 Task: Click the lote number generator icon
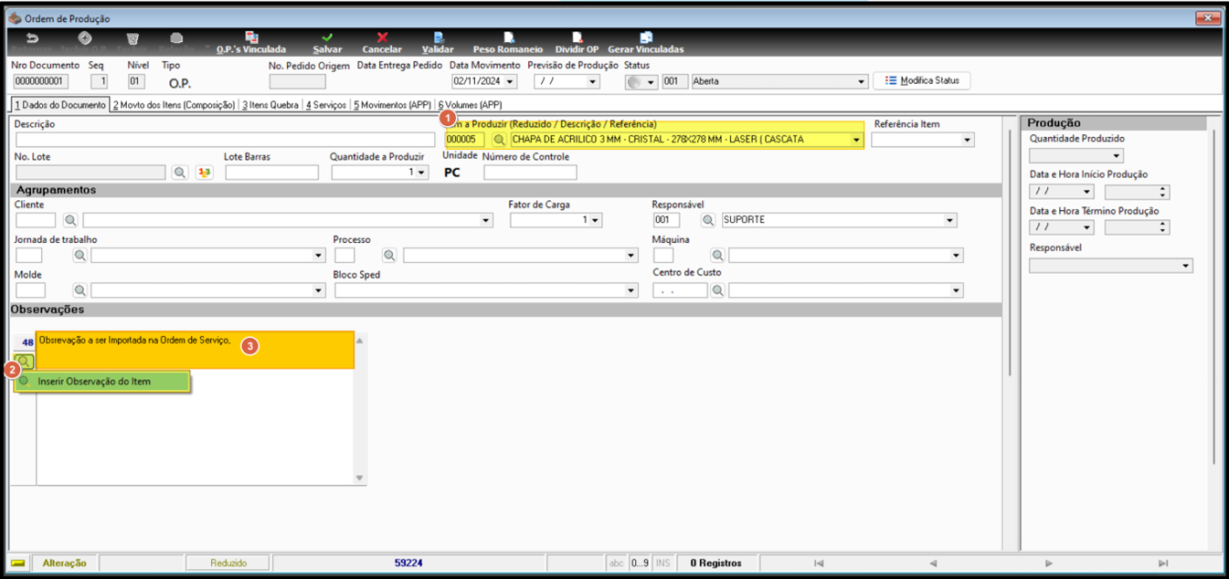pos(204,173)
